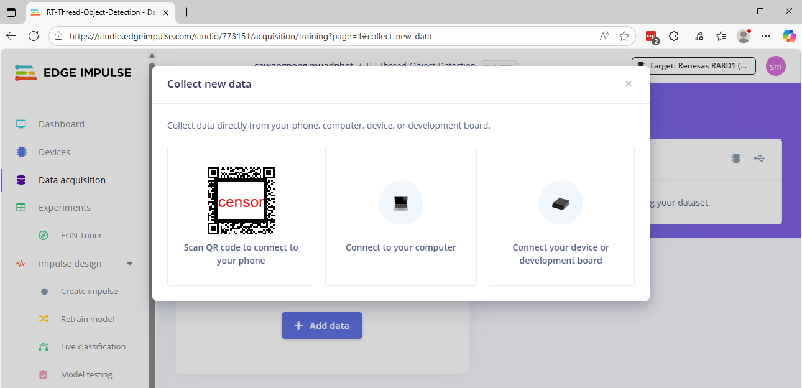
Task: Click the QR code image
Action: point(241,201)
